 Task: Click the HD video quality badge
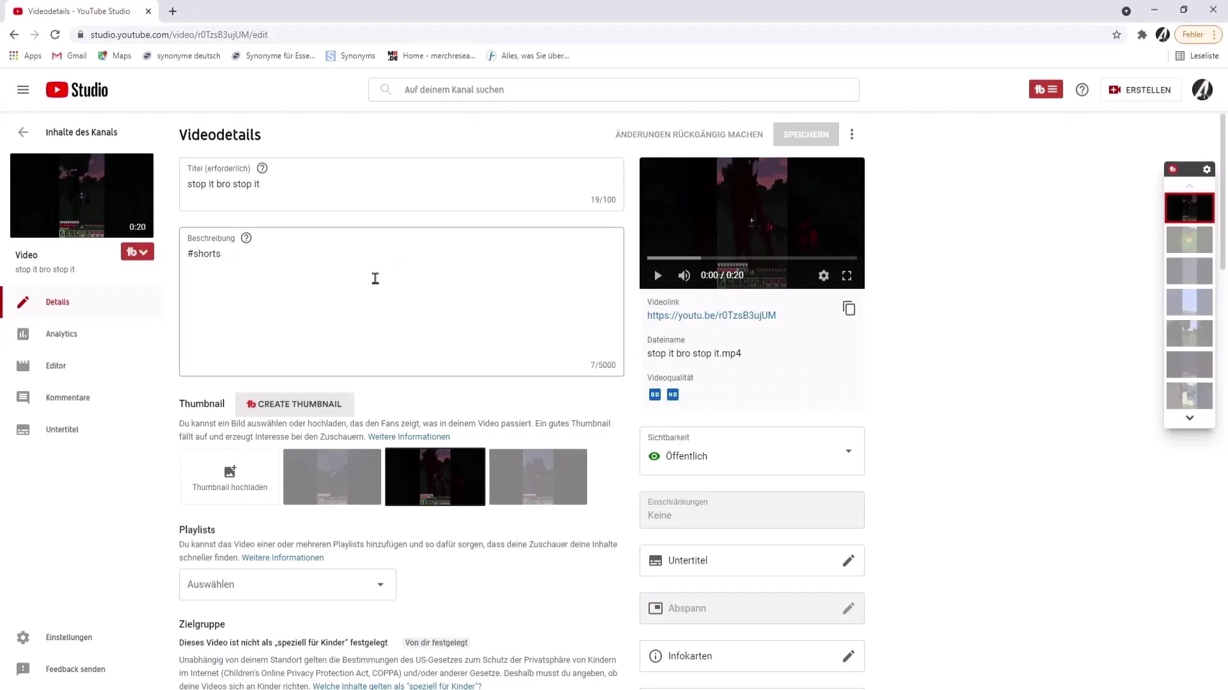673,395
